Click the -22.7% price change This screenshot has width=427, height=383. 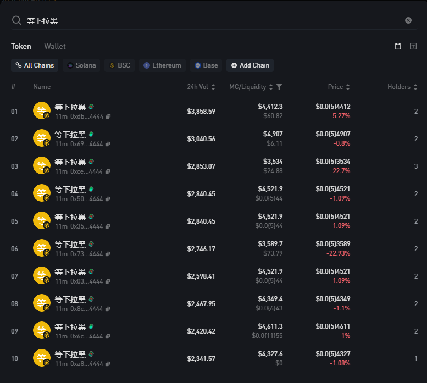pos(340,171)
